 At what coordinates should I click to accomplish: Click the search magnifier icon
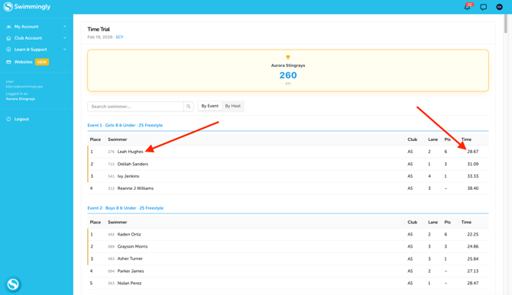pyautogui.click(x=189, y=107)
